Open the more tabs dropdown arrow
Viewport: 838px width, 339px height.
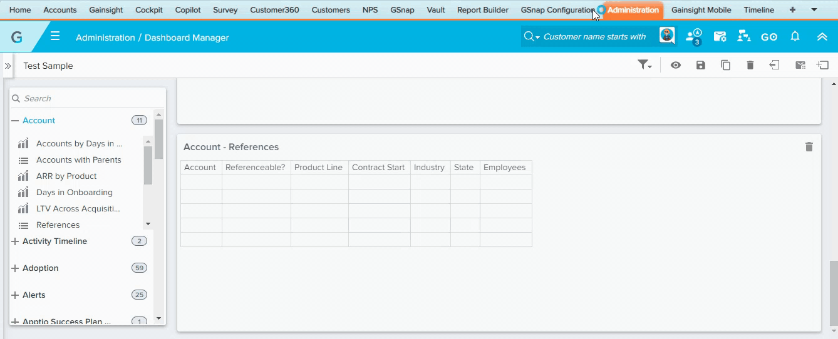coord(814,10)
